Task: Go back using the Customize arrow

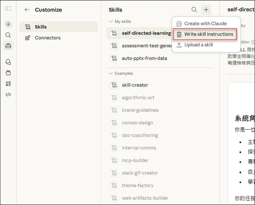Action: pos(27,10)
